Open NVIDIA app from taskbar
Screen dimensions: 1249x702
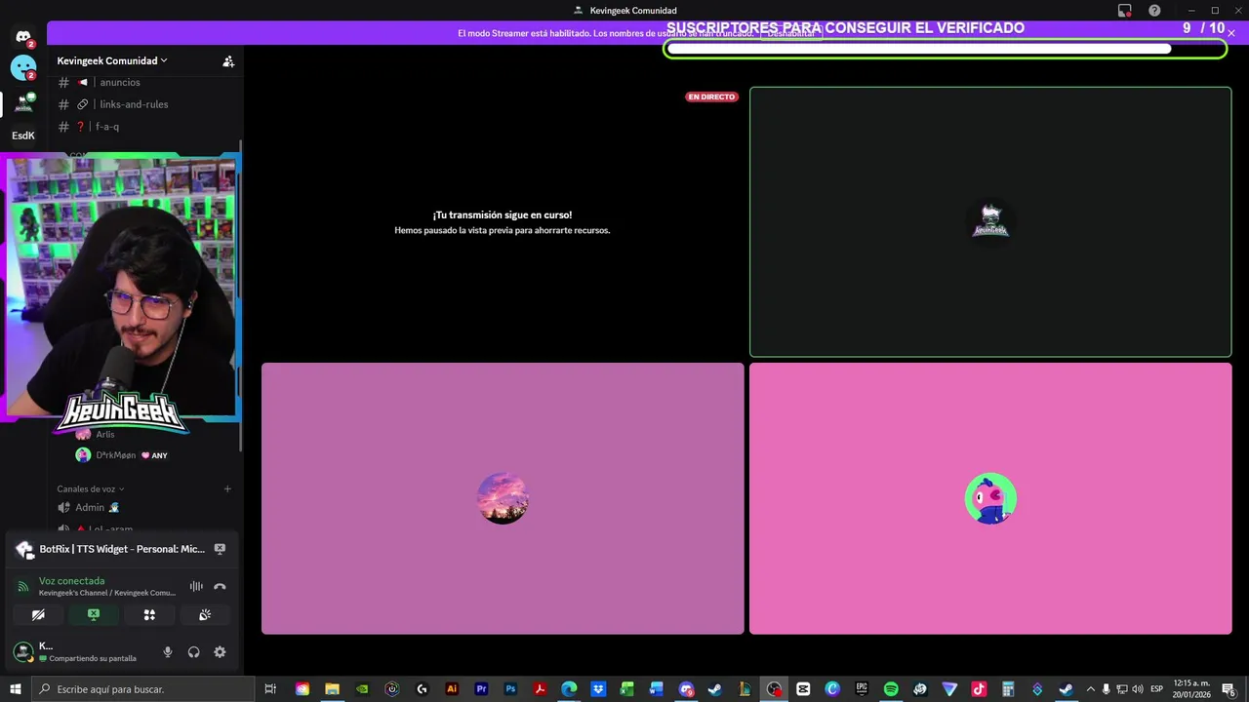coord(363,689)
